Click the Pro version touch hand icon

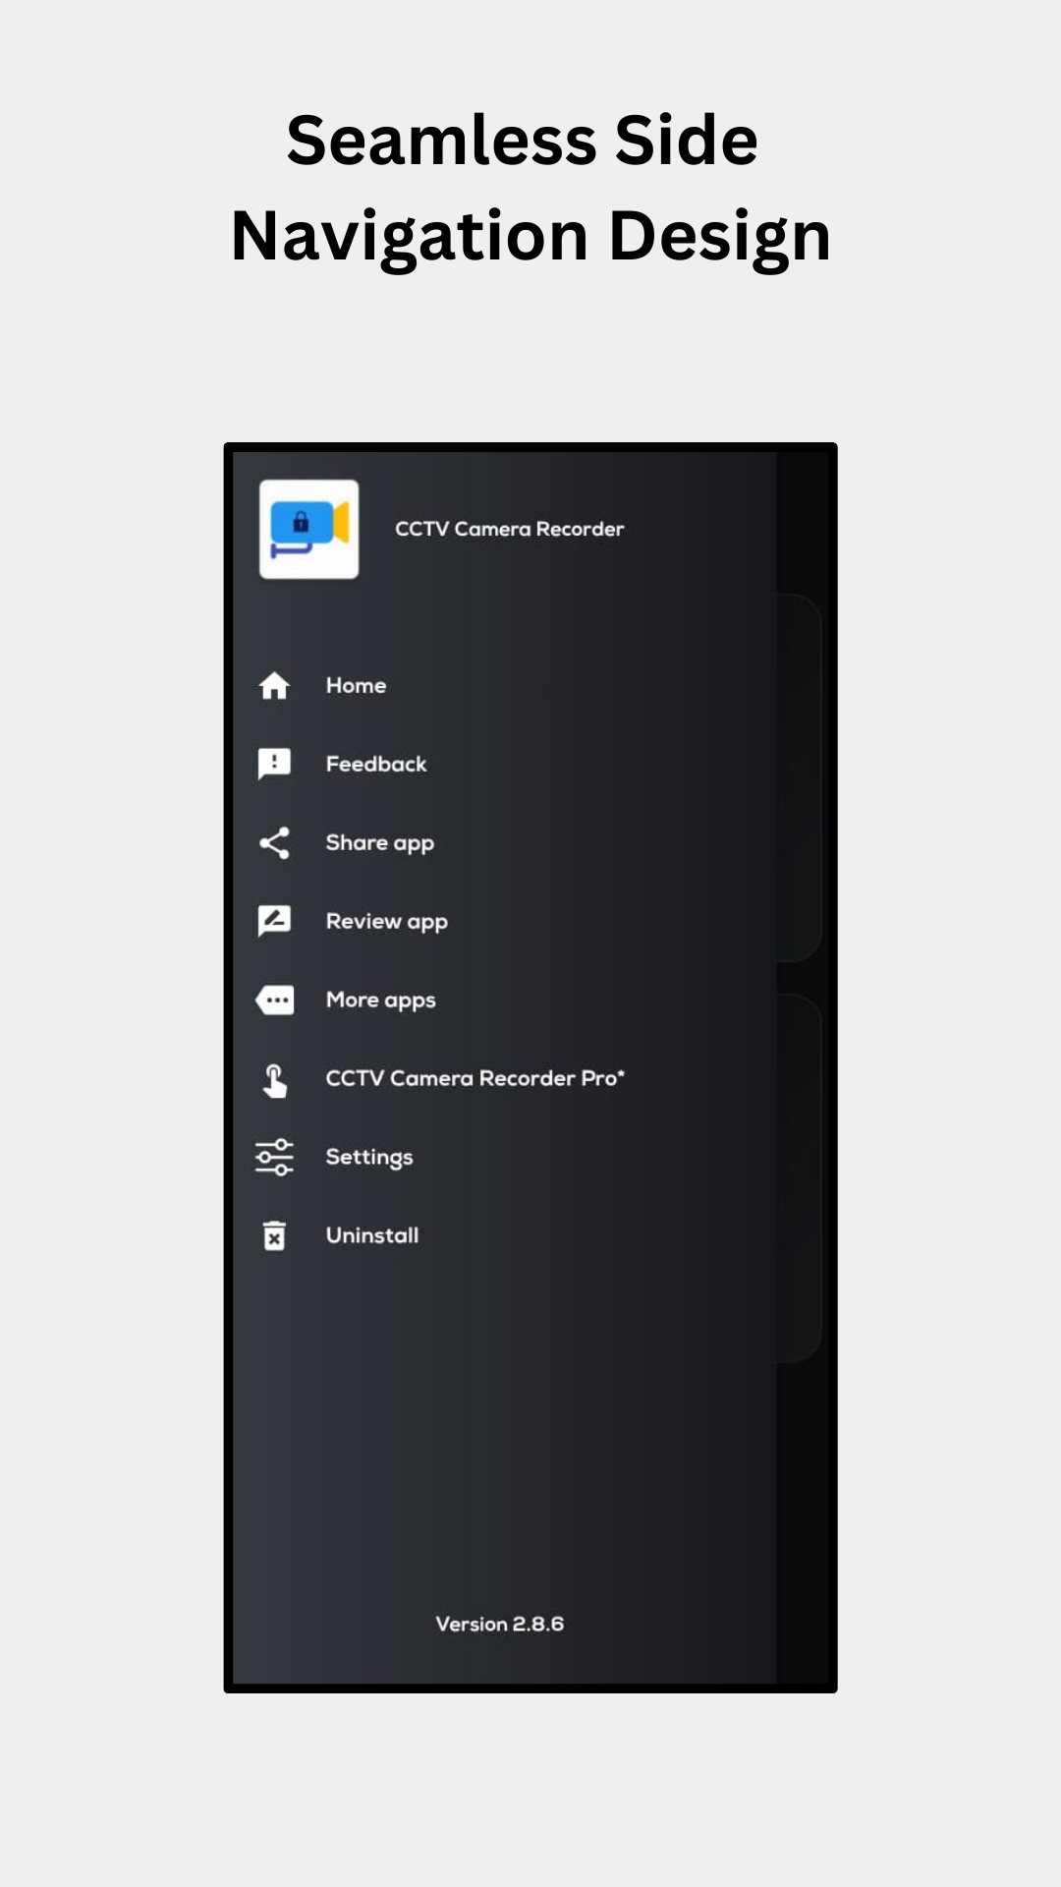pyautogui.click(x=274, y=1080)
